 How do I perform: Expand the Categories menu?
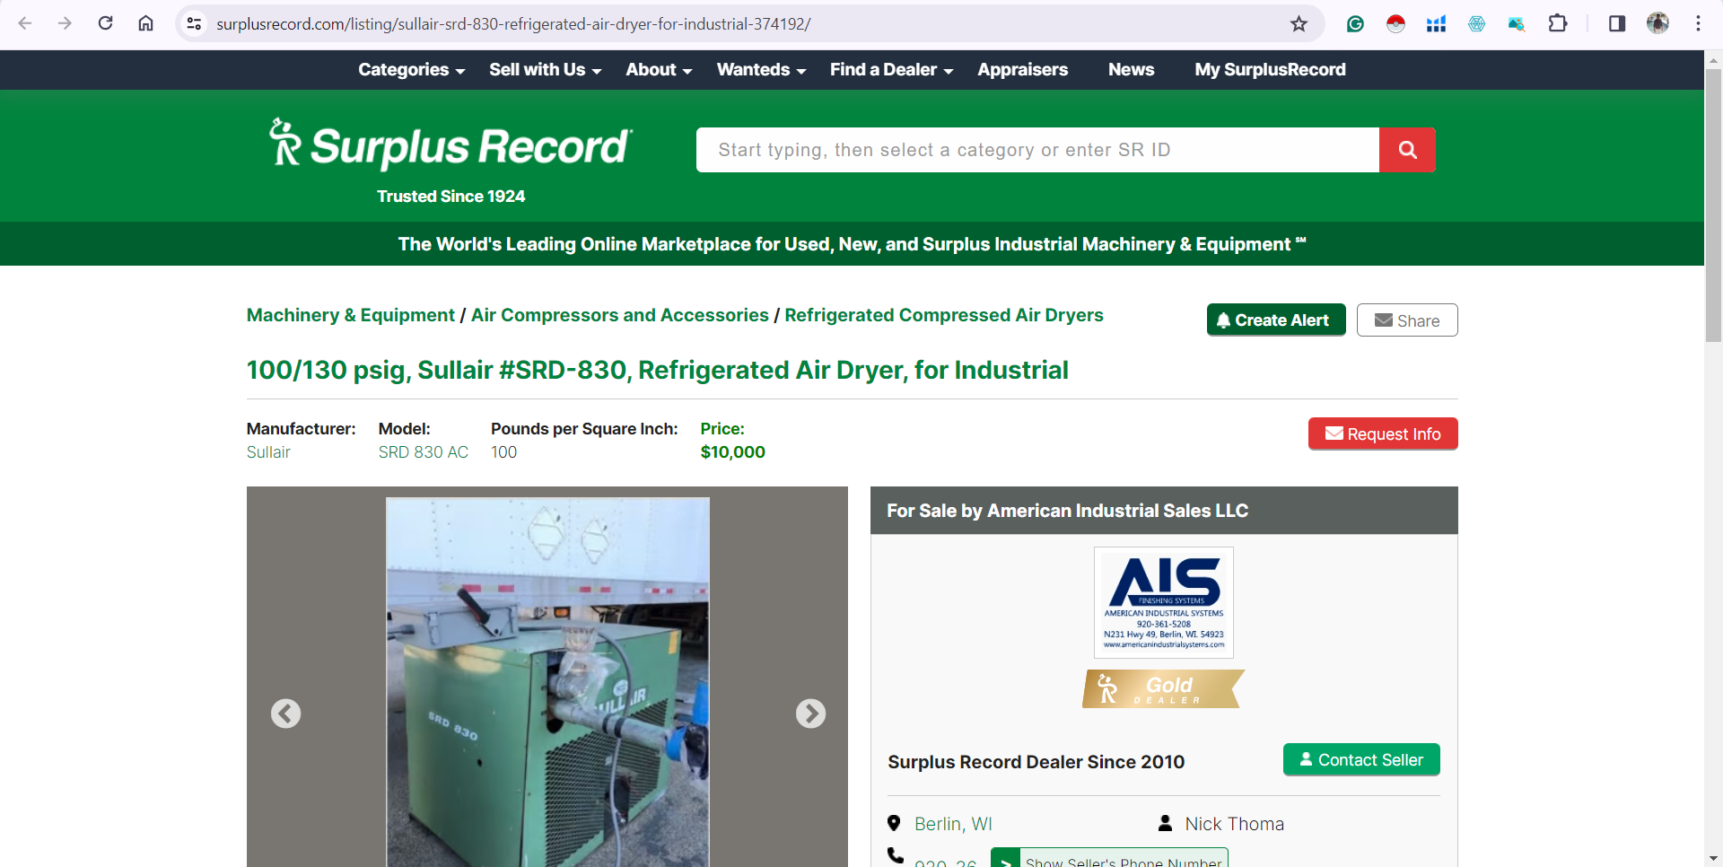(x=411, y=70)
